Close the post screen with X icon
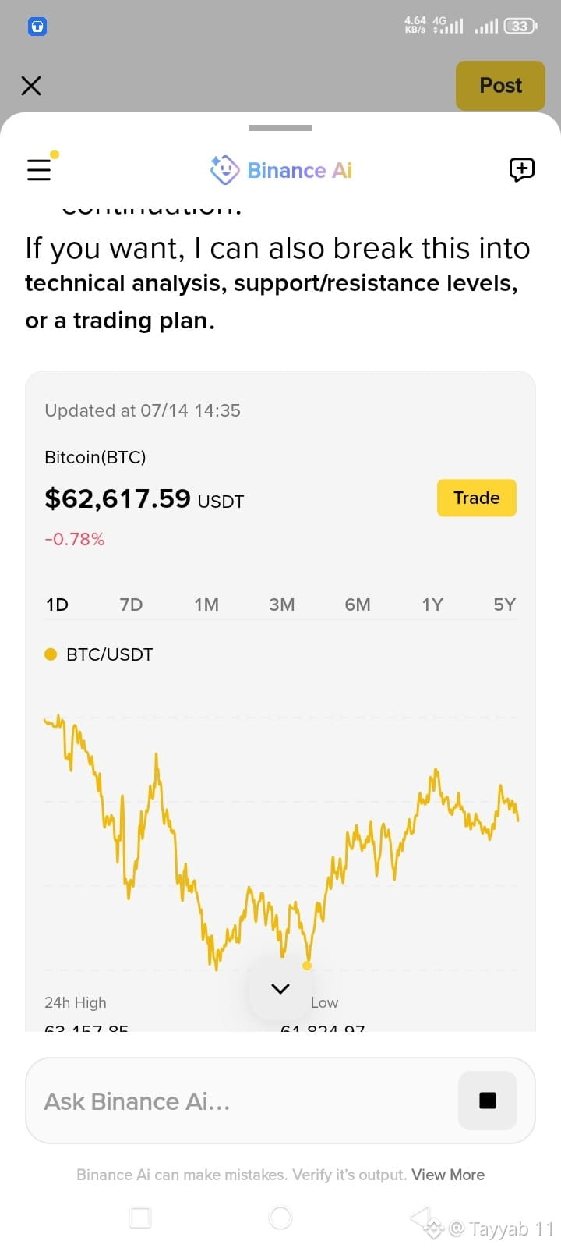The height and width of the screenshot is (1248, 561). [x=31, y=86]
